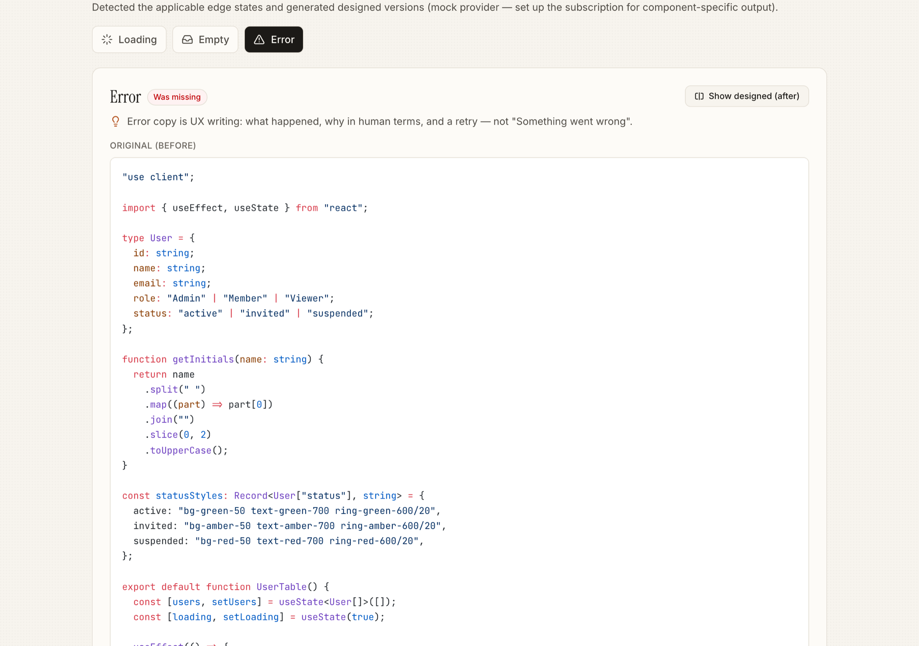Click the ORIGINAL (BEFORE) label
Image resolution: width=919 pixels, height=646 pixels.
pos(153,146)
